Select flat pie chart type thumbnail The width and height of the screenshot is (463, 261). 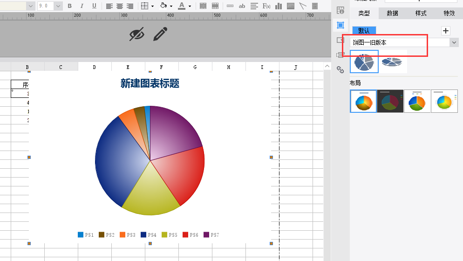[364, 62]
